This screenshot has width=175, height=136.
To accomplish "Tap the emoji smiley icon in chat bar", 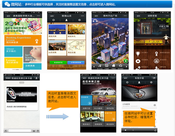I will (x=34, y=131).
